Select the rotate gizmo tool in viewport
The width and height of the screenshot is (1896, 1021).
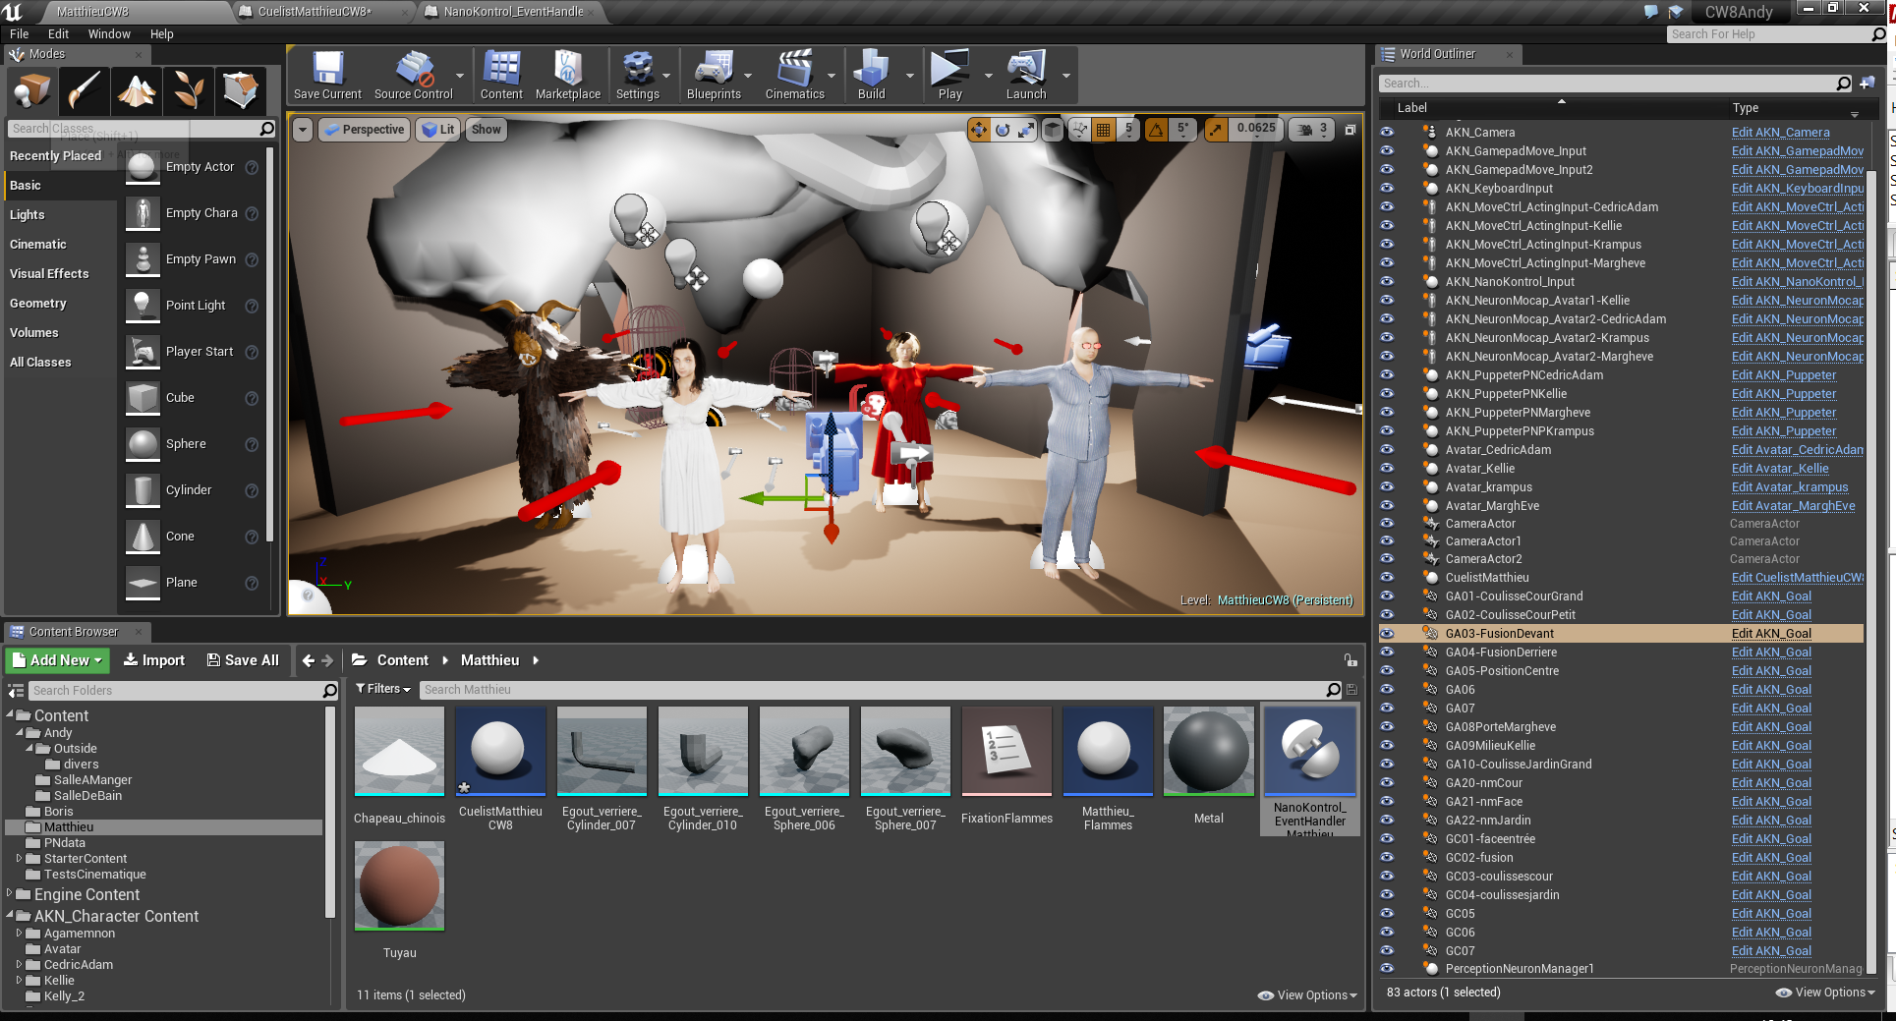point(1003,130)
